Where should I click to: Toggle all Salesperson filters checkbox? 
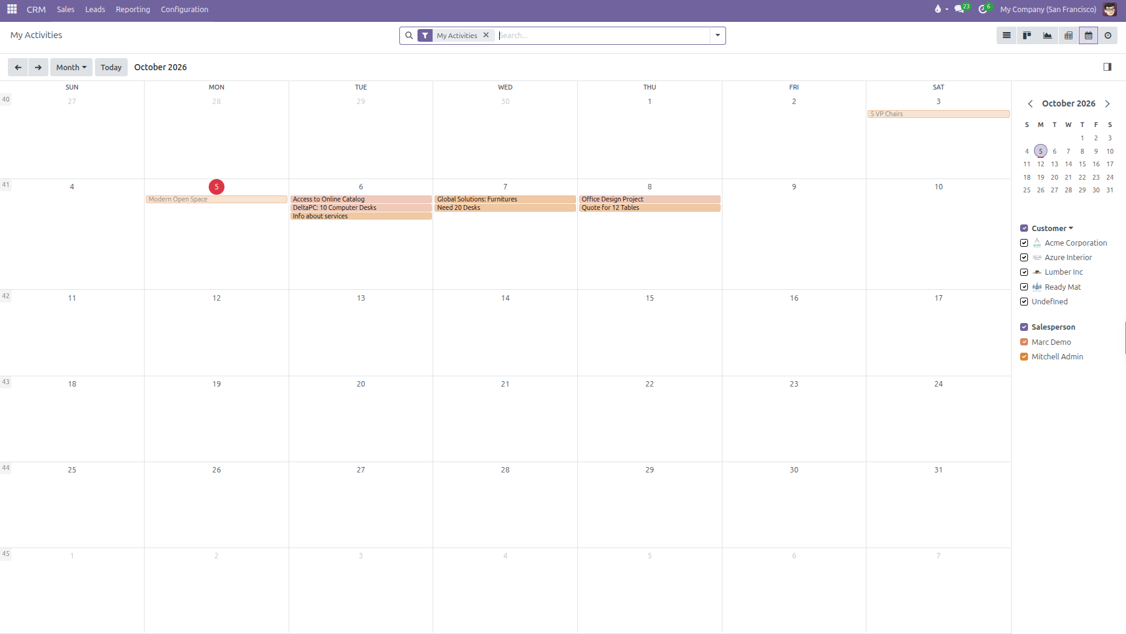pyautogui.click(x=1024, y=327)
